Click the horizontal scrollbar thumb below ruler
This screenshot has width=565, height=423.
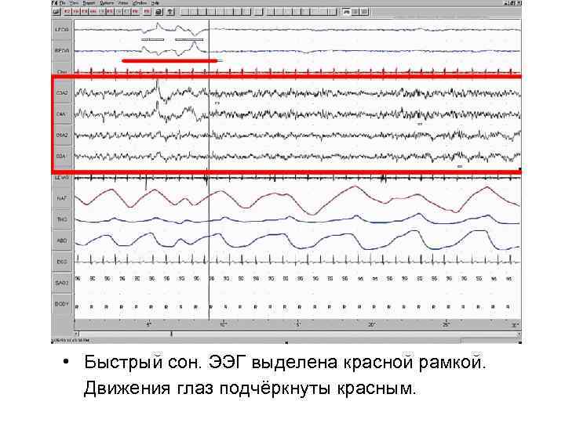click(171, 334)
